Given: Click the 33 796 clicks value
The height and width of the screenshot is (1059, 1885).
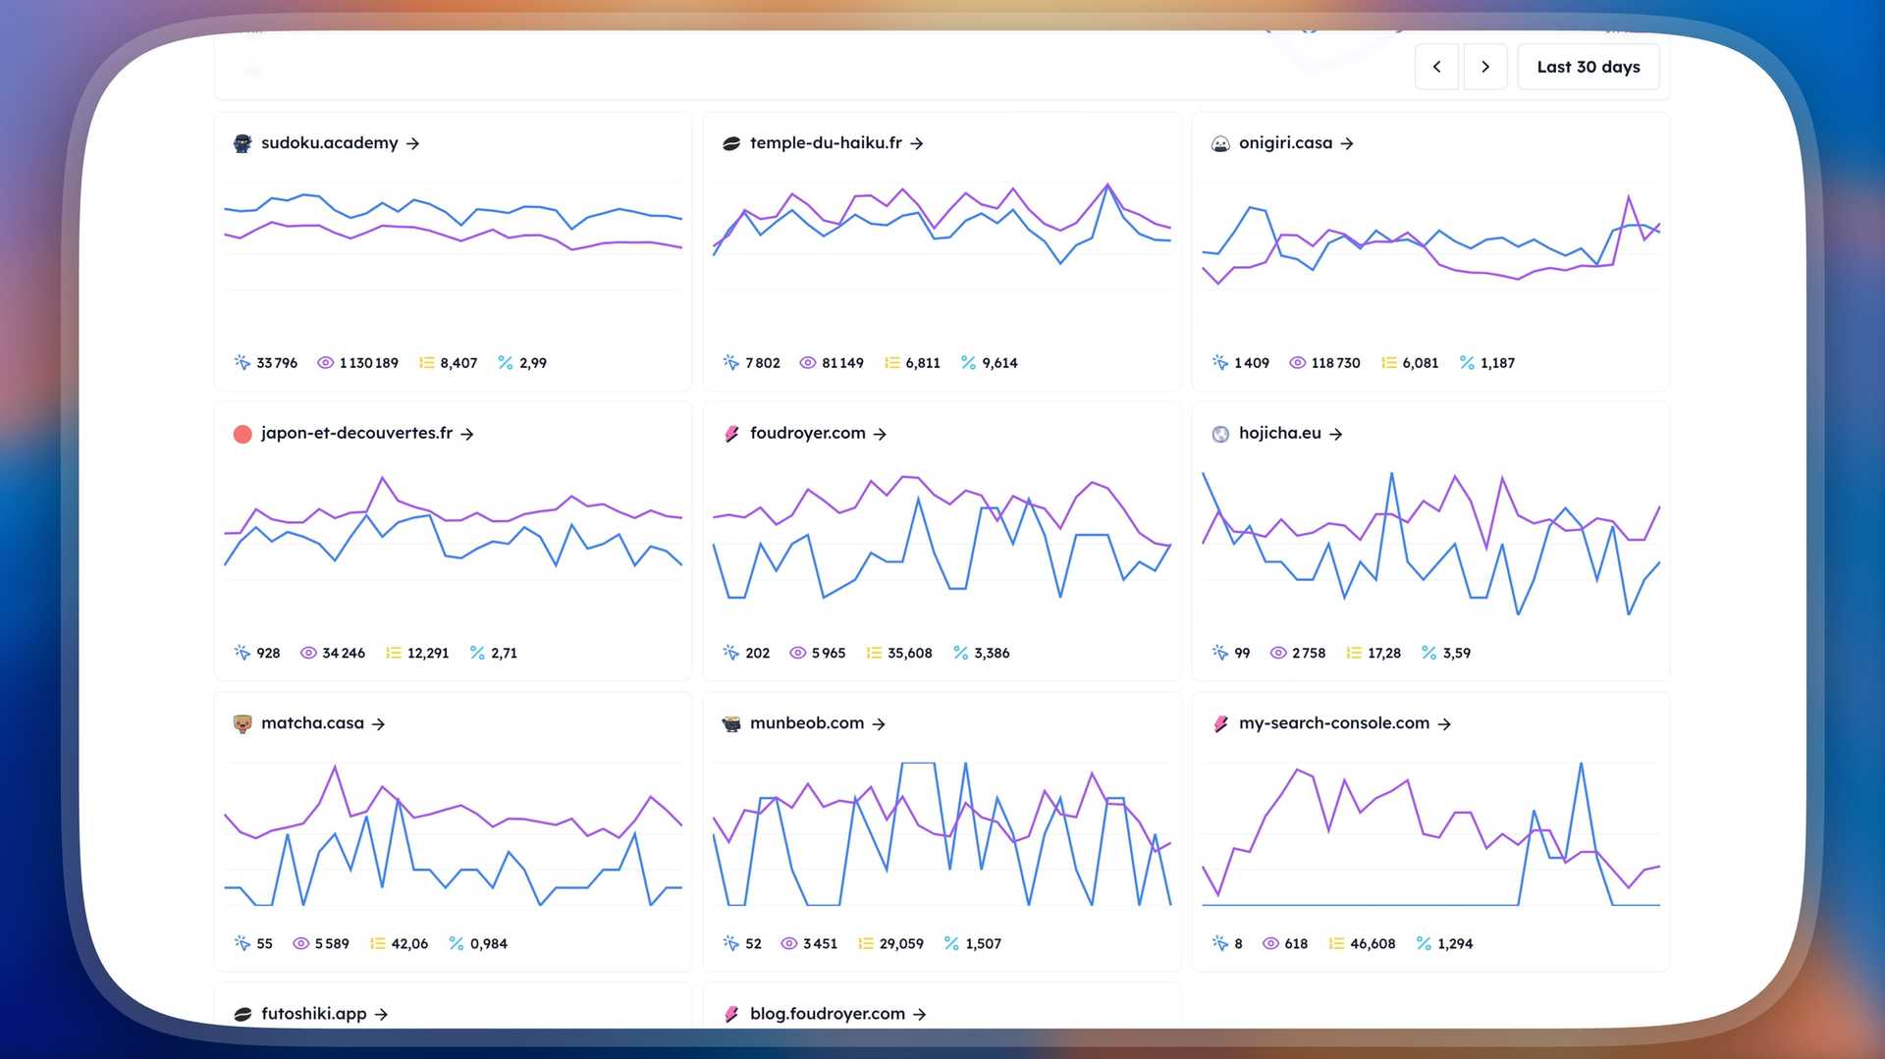Looking at the screenshot, I should coord(277,363).
